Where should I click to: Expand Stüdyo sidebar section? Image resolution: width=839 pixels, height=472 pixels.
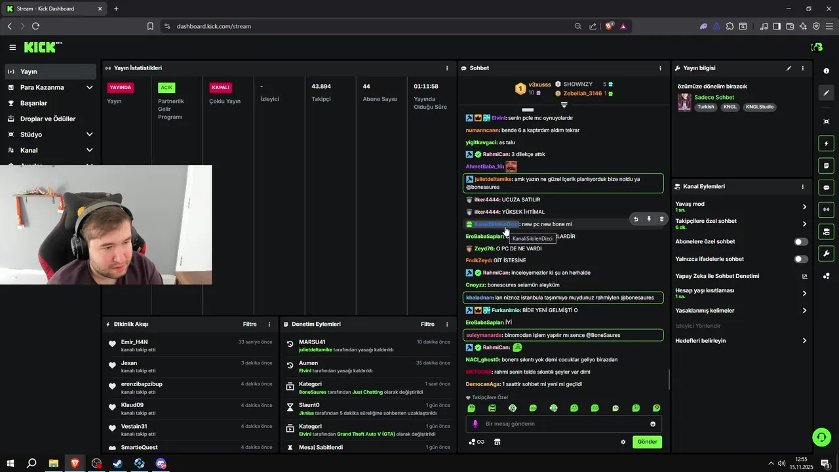(89, 134)
